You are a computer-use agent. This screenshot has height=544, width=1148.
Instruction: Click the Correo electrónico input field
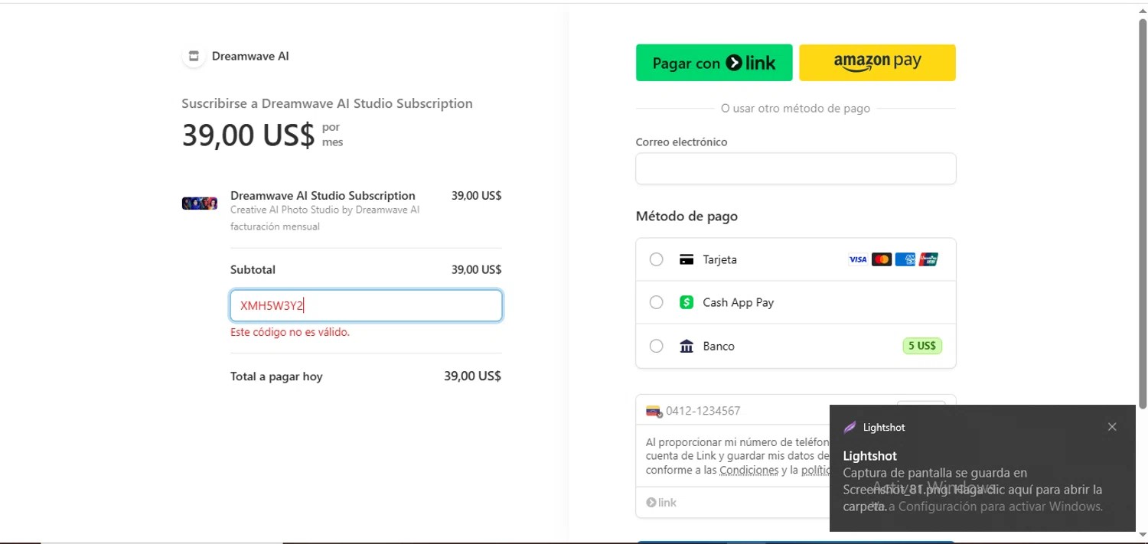point(795,168)
